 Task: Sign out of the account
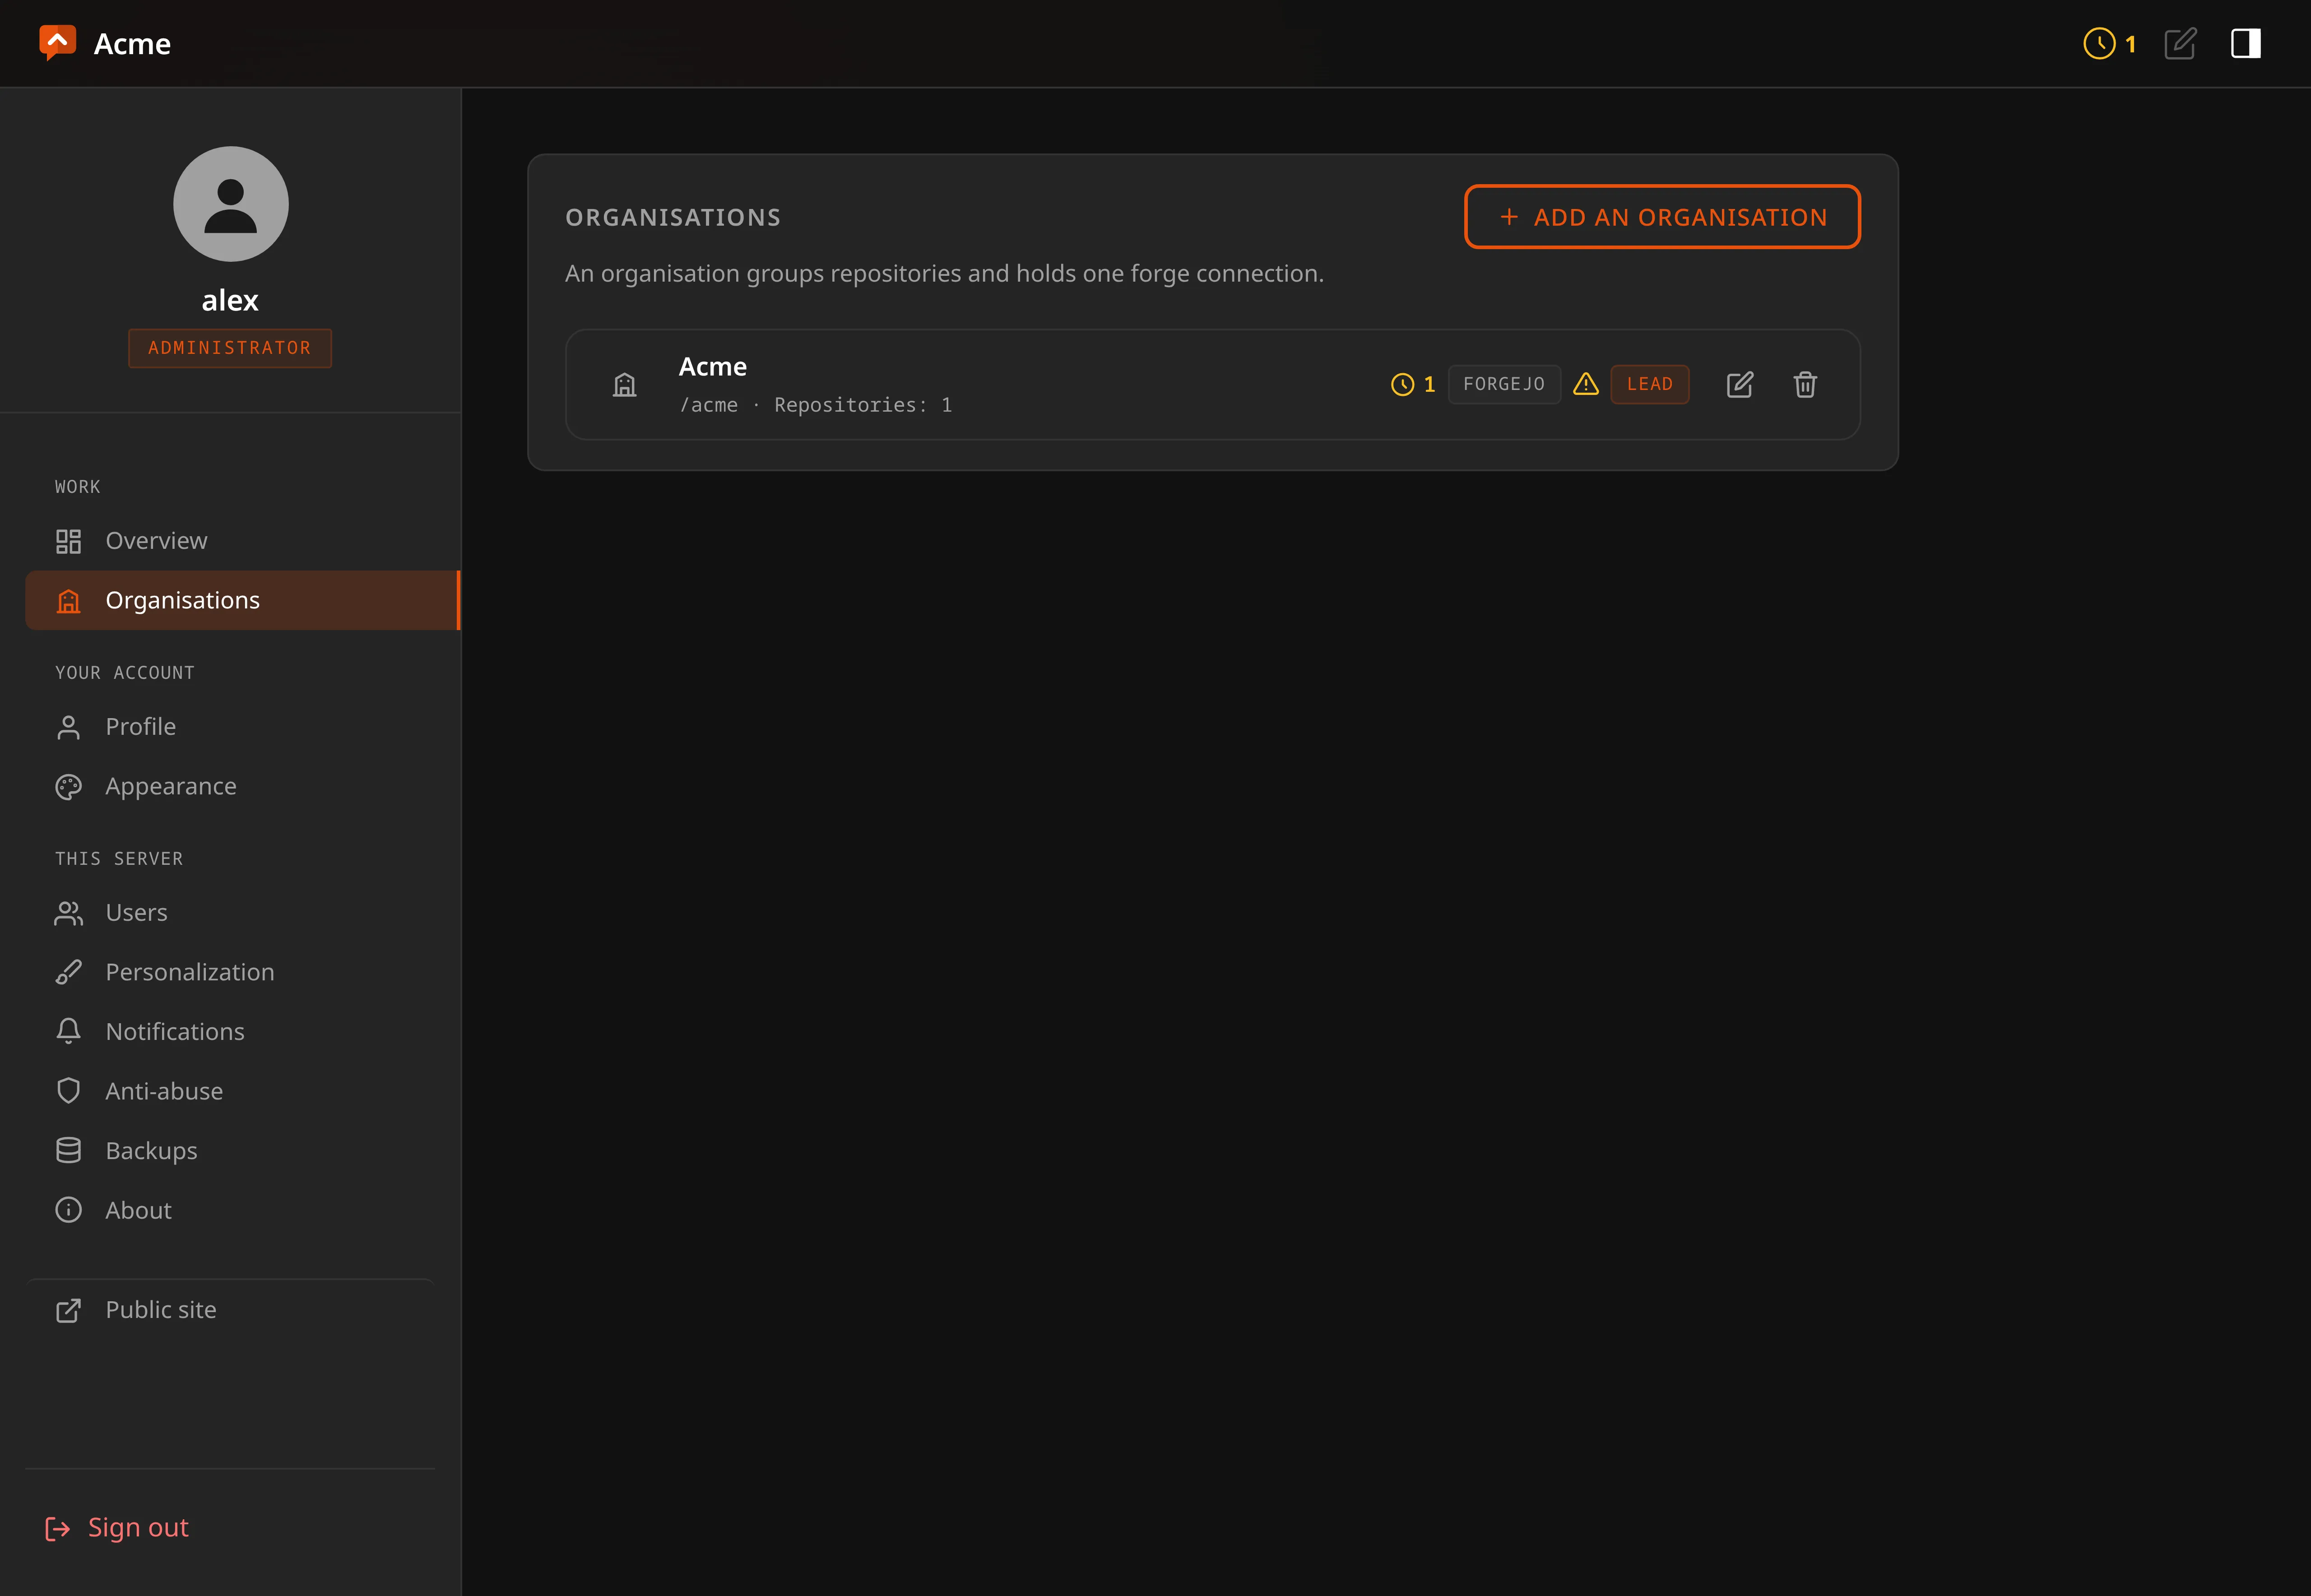point(117,1528)
